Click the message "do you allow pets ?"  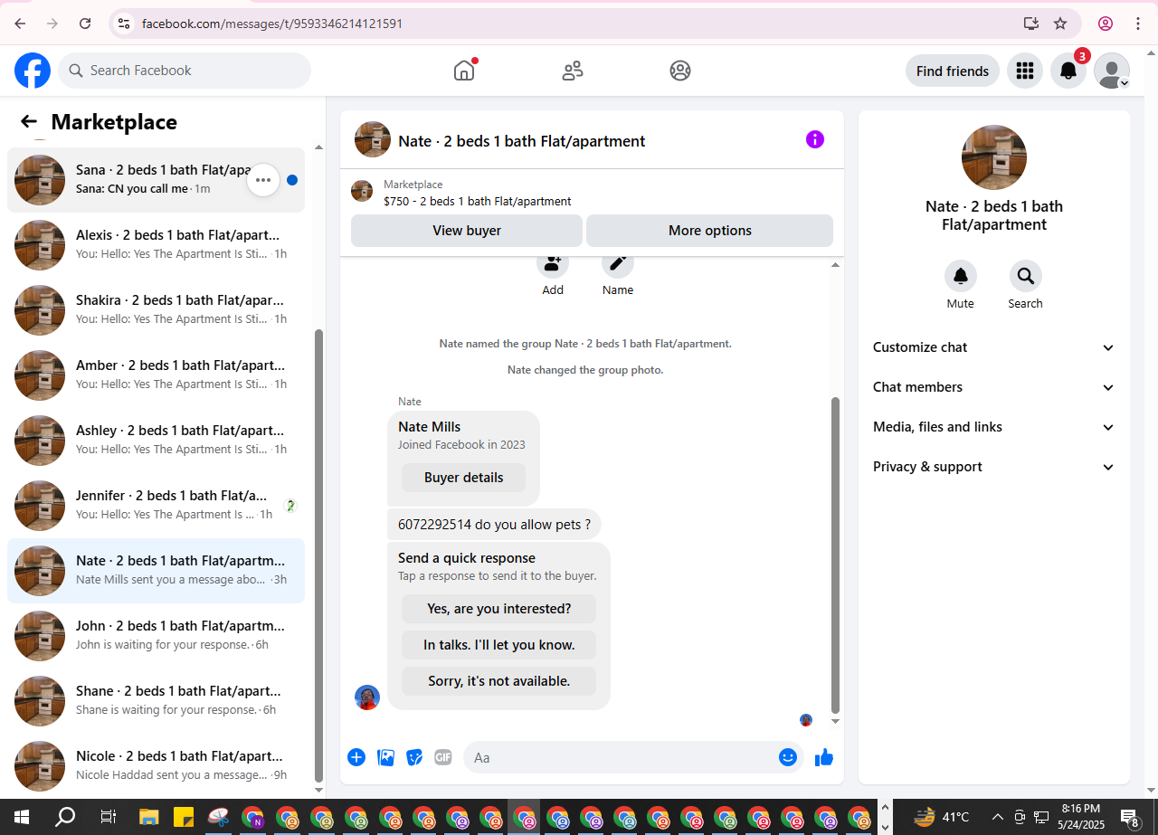[494, 525]
